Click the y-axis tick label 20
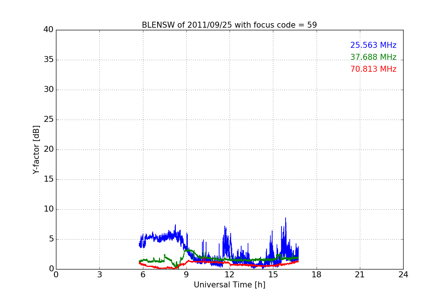Viewport: 448px width, 299px height. pos(49,149)
